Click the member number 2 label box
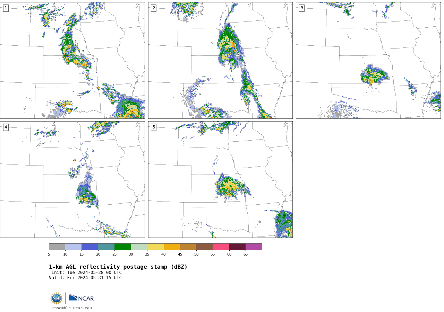 click(x=154, y=8)
